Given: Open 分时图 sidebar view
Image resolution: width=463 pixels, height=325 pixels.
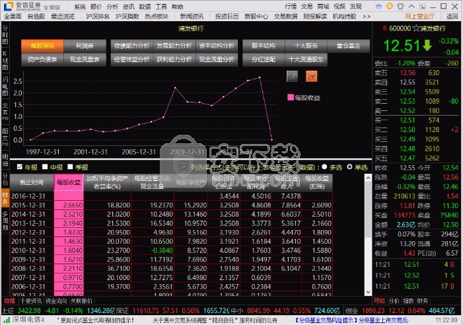Looking at the screenshot, I should click(x=5, y=35).
